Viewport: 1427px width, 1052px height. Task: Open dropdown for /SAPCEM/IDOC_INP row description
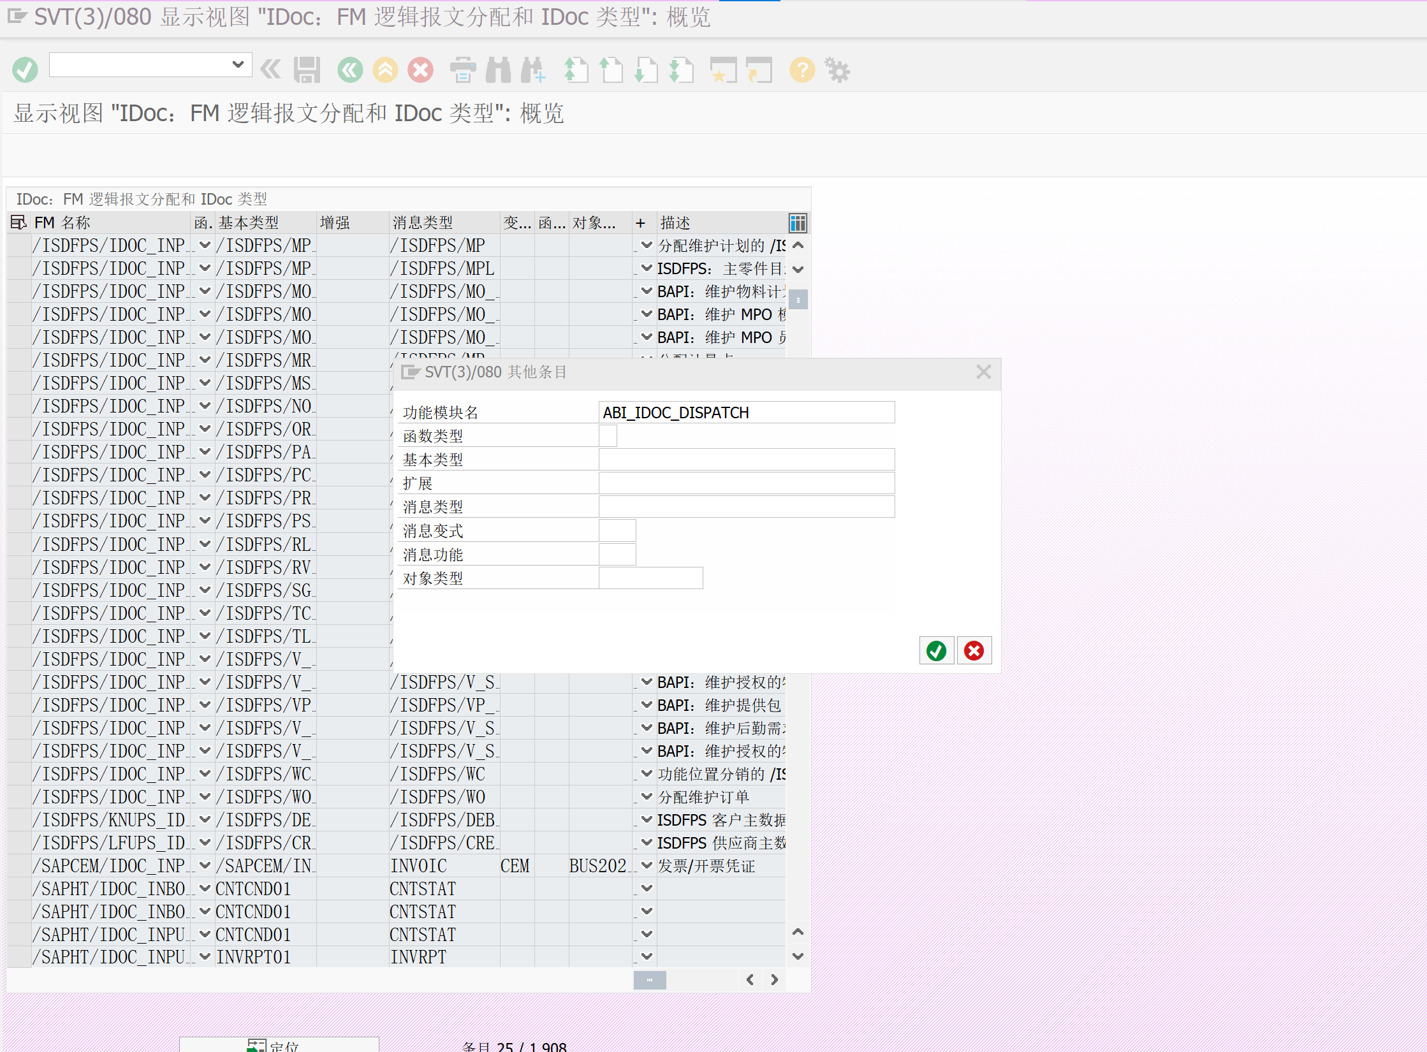[646, 865]
